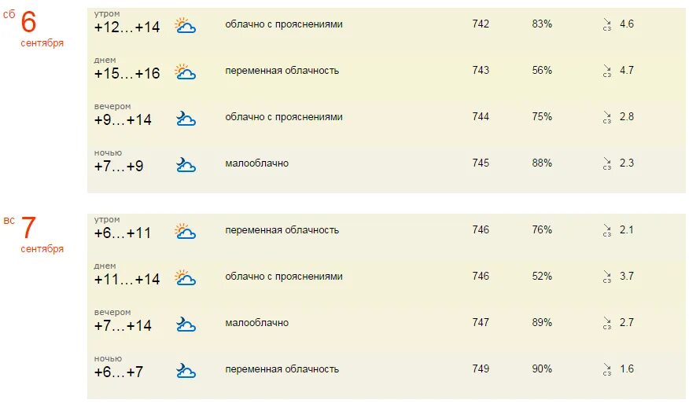Click 'малооблачно' text for September 6 night
Viewport: 689px width, 407px height.
256,163
